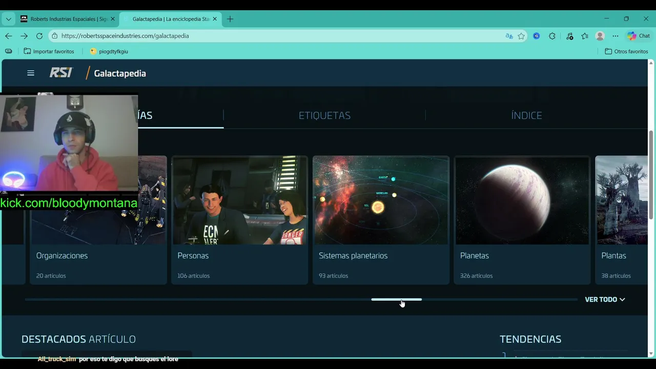Image resolution: width=656 pixels, height=369 pixels.
Task: Open browser extensions puzzle icon
Action: click(552, 36)
